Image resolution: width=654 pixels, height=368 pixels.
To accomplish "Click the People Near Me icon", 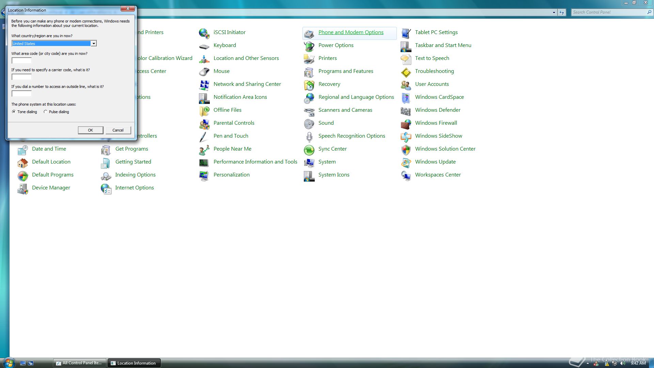I will 204,150.
